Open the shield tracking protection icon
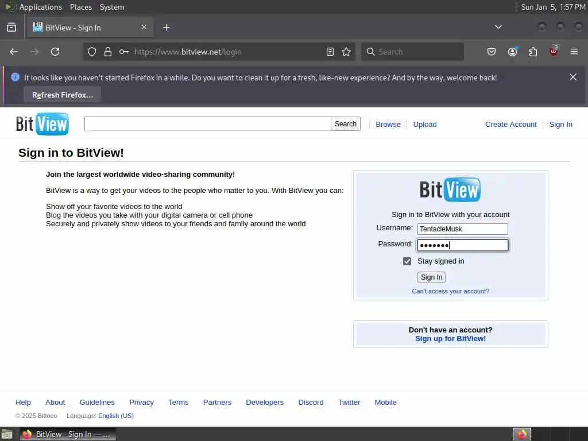The width and height of the screenshot is (588, 441). coord(92,52)
